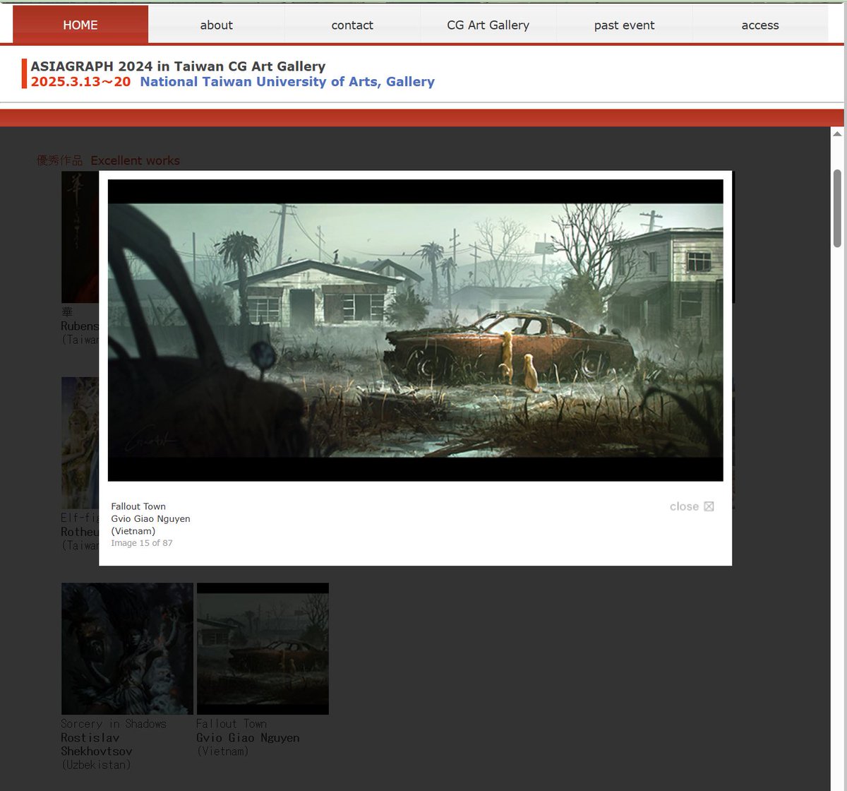Open the past event page
847x791 pixels.
(624, 25)
